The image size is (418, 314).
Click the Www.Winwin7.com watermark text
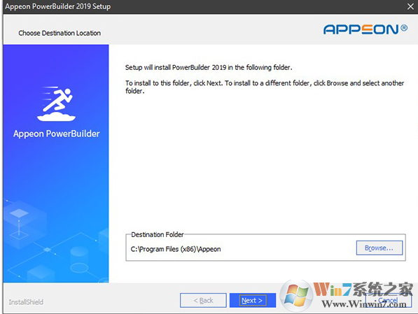click(364, 304)
